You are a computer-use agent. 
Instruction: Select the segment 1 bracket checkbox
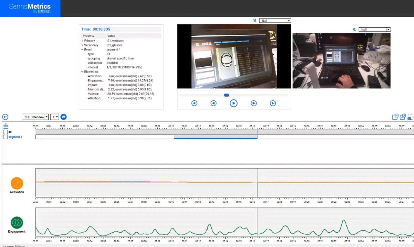pos(5,137)
